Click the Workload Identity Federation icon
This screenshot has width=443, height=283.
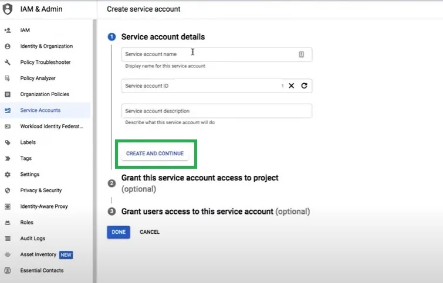point(8,127)
